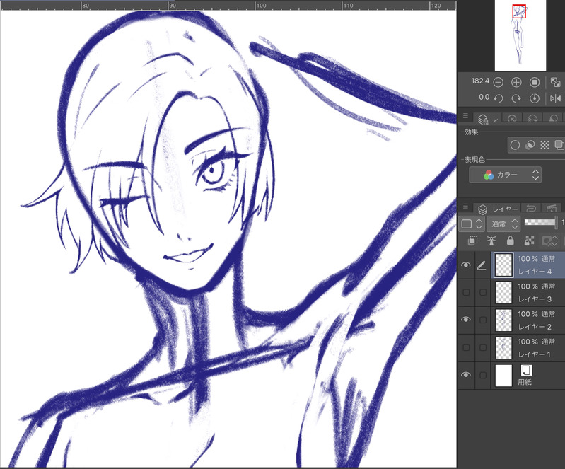Check the second-column box on レイヤー 1

(x=483, y=347)
